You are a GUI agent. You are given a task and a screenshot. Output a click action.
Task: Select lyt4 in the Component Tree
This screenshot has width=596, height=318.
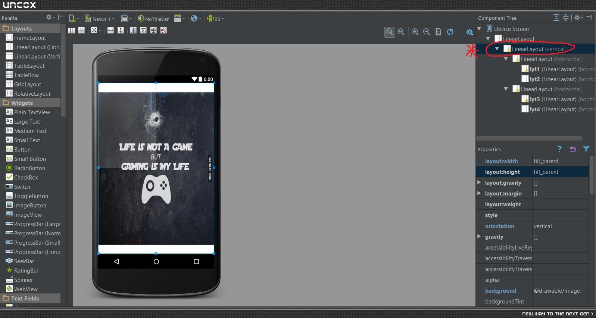pos(558,109)
